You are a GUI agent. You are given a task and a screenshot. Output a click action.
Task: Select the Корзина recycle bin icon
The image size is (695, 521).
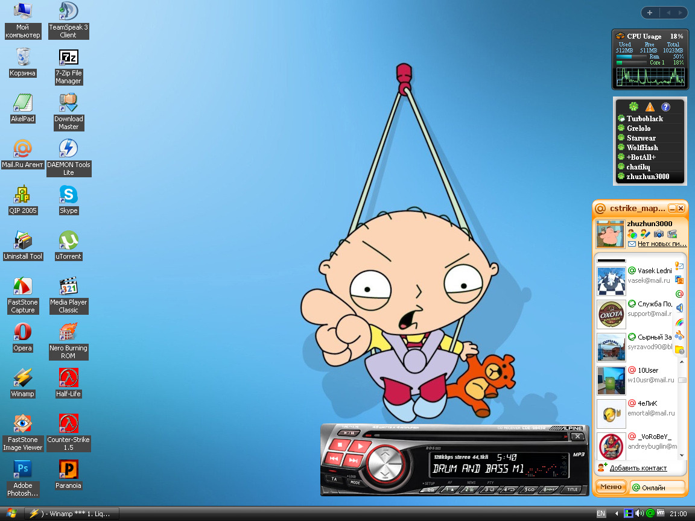coord(22,63)
